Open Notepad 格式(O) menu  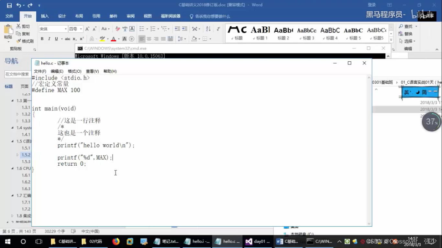pos(74,71)
